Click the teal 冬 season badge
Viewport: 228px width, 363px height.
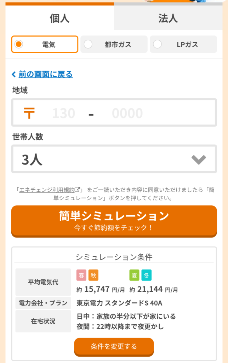point(147,275)
